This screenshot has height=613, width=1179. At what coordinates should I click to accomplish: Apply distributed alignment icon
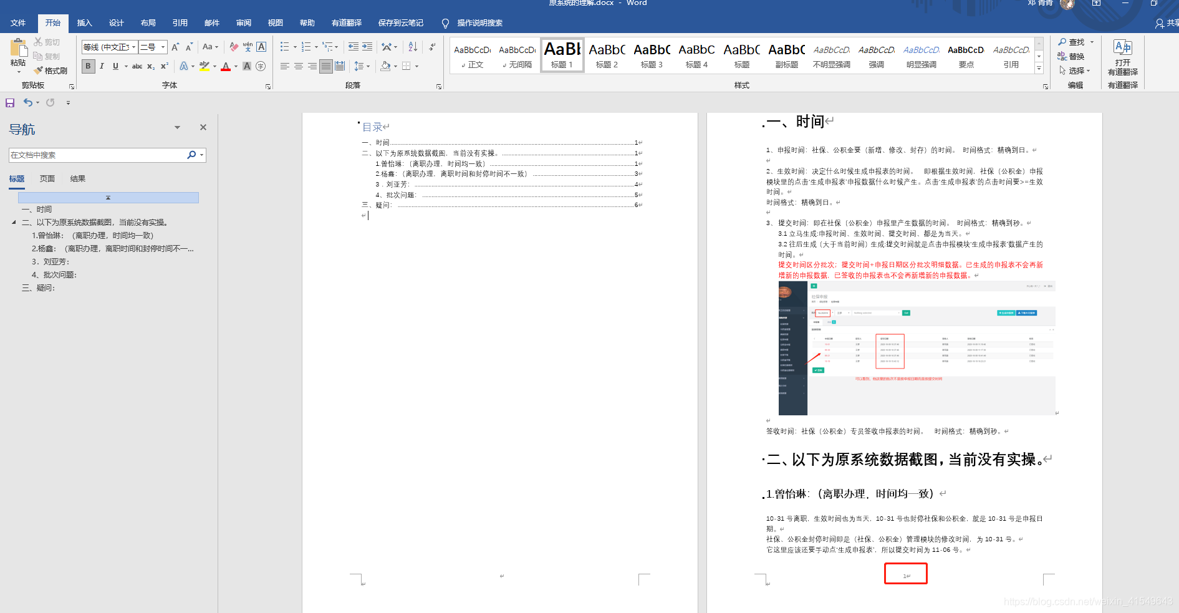(340, 66)
